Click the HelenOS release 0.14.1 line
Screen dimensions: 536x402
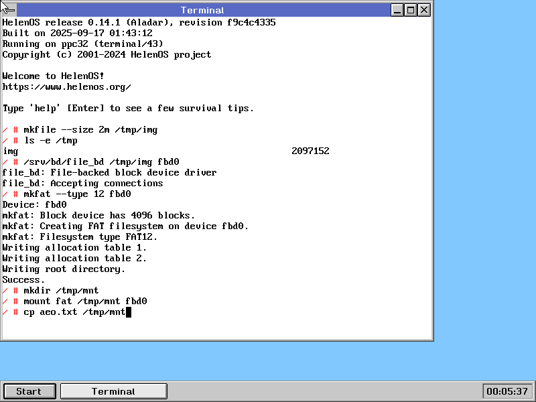click(139, 23)
